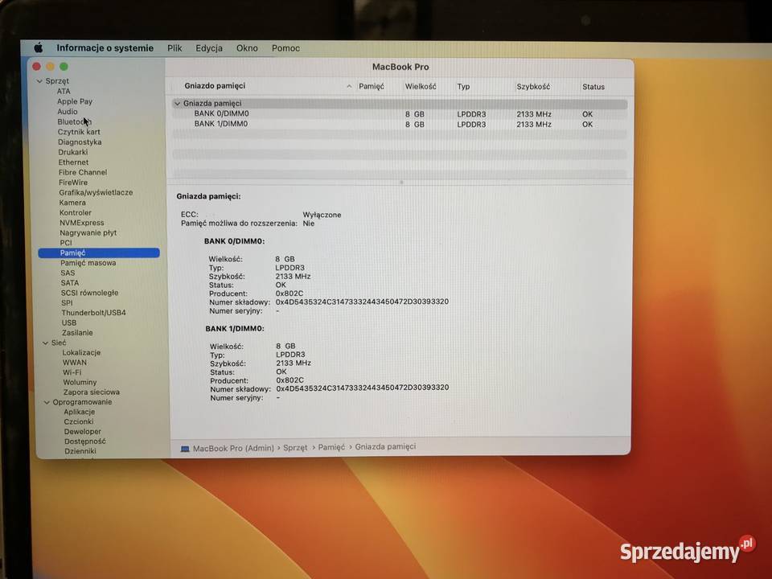Viewport: 772px width, 579px height.
Task: Open the Pomoc menu
Action: (x=285, y=47)
